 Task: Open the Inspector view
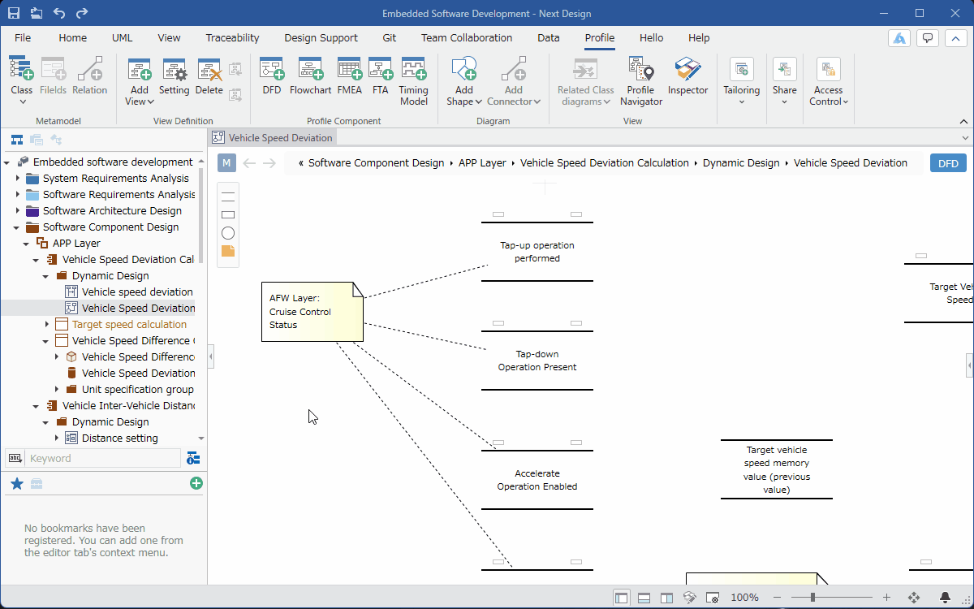687,77
